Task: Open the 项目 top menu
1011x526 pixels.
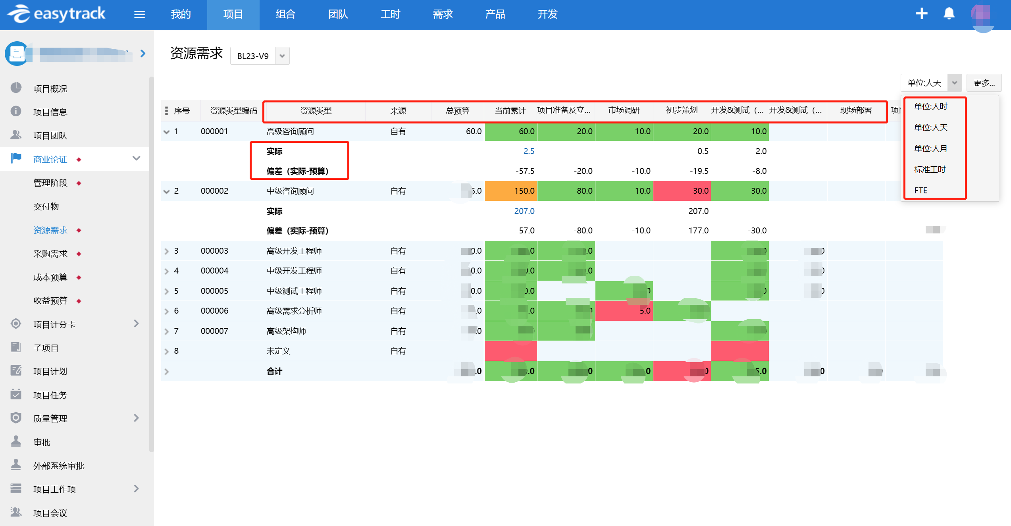Action: coord(233,15)
